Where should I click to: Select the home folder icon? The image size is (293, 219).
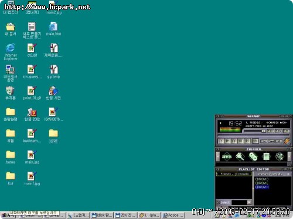pos(11,157)
